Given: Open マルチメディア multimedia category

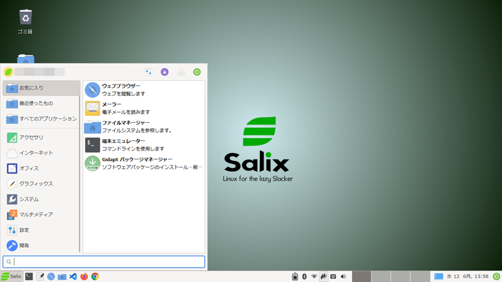Looking at the screenshot, I should click(x=41, y=214).
